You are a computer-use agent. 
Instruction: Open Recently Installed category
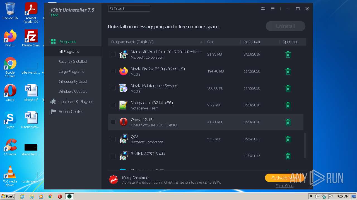tap(73, 62)
